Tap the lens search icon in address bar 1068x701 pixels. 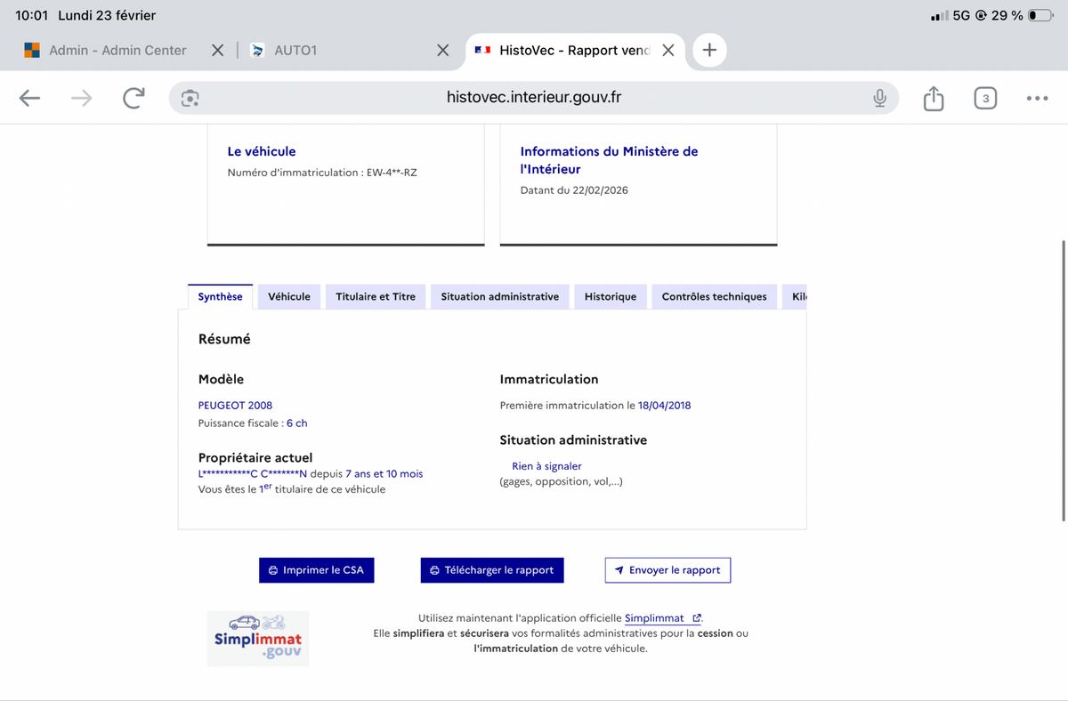point(190,99)
